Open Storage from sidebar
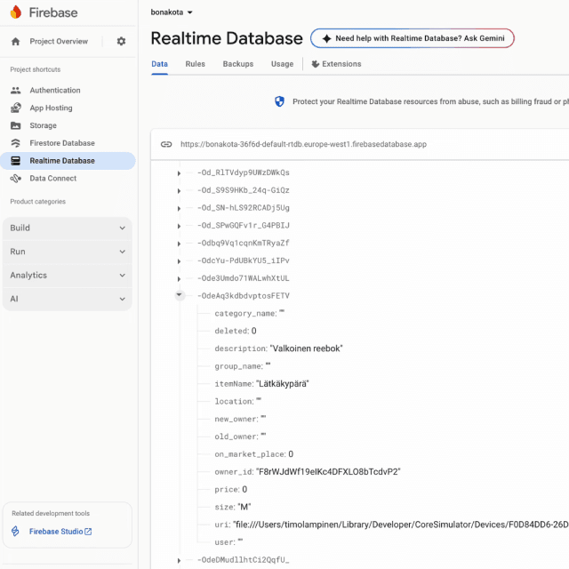 pos(68,125)
